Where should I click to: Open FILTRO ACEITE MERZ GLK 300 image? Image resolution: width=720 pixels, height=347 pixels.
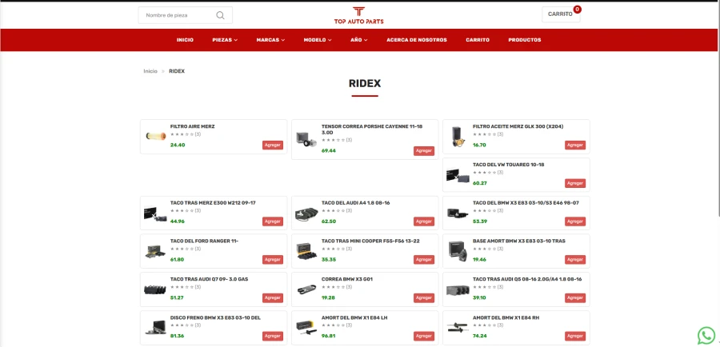coord(458,137)
